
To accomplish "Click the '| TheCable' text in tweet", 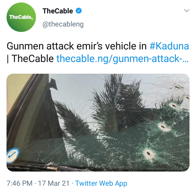I will (30, 58).
